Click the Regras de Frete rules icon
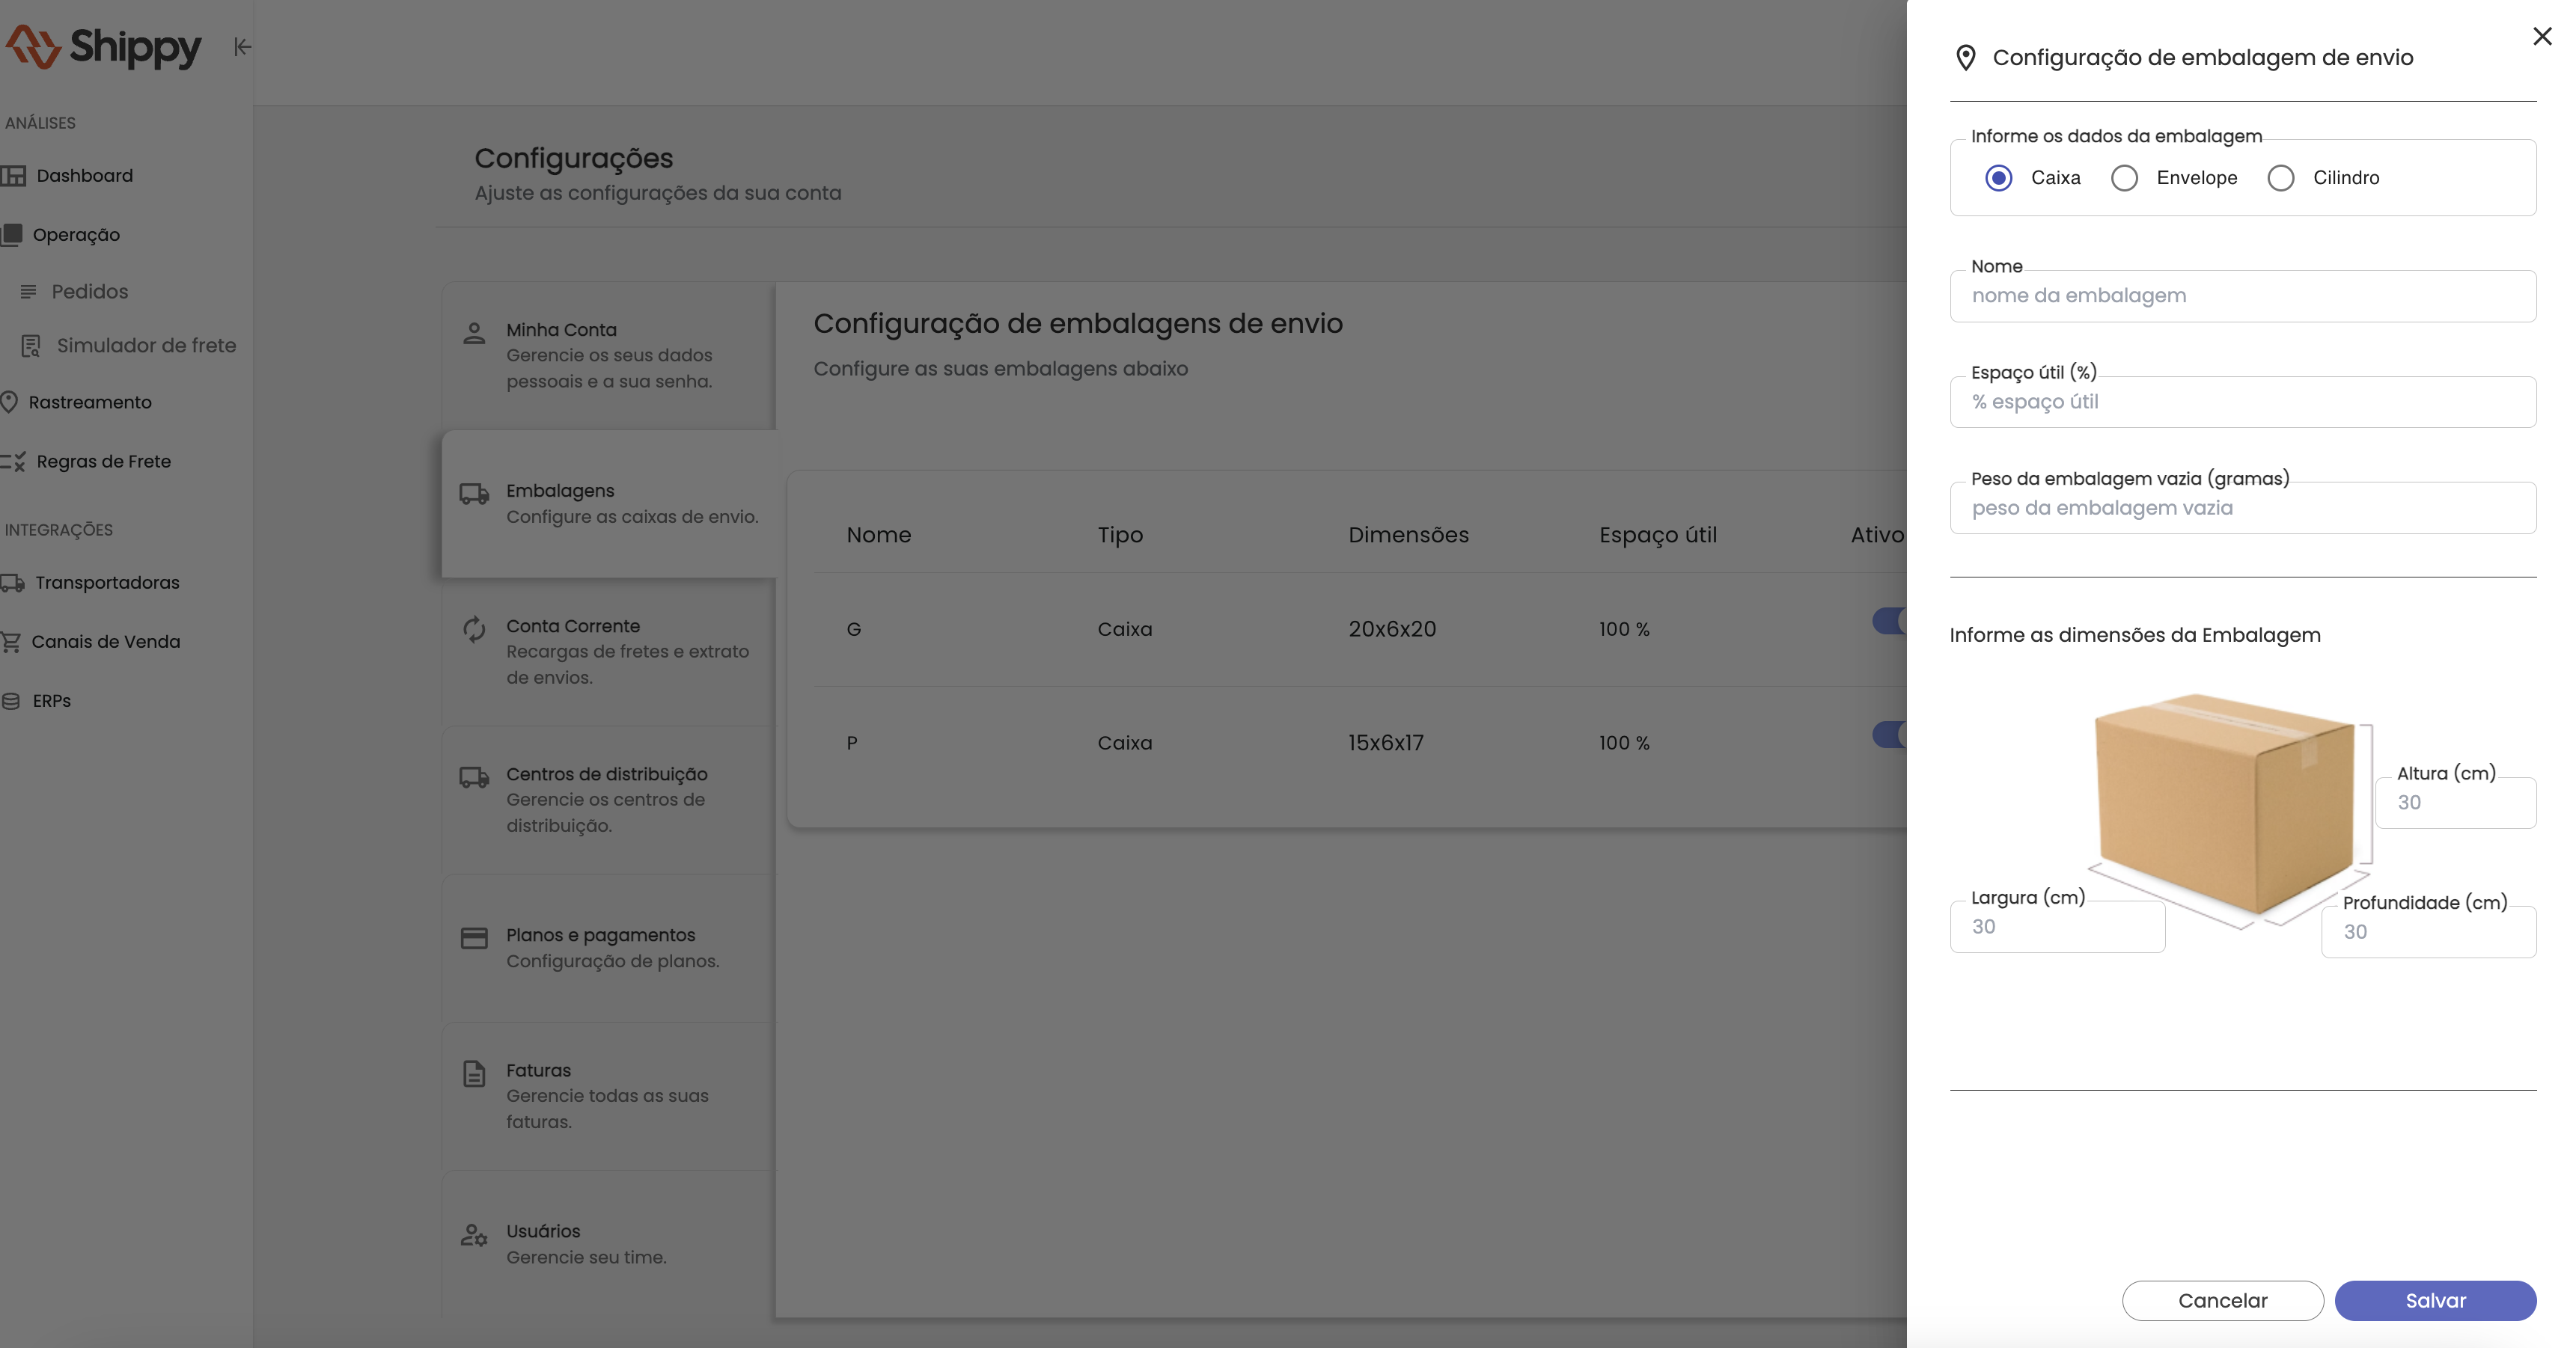This screenshot has height=1348, width=2576. (13, 462)
